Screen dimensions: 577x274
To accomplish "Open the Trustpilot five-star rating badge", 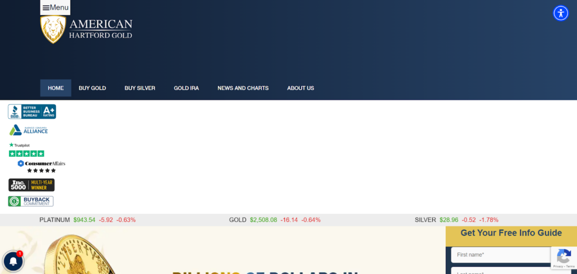I will pyautogui.click(x=26, y=150).
